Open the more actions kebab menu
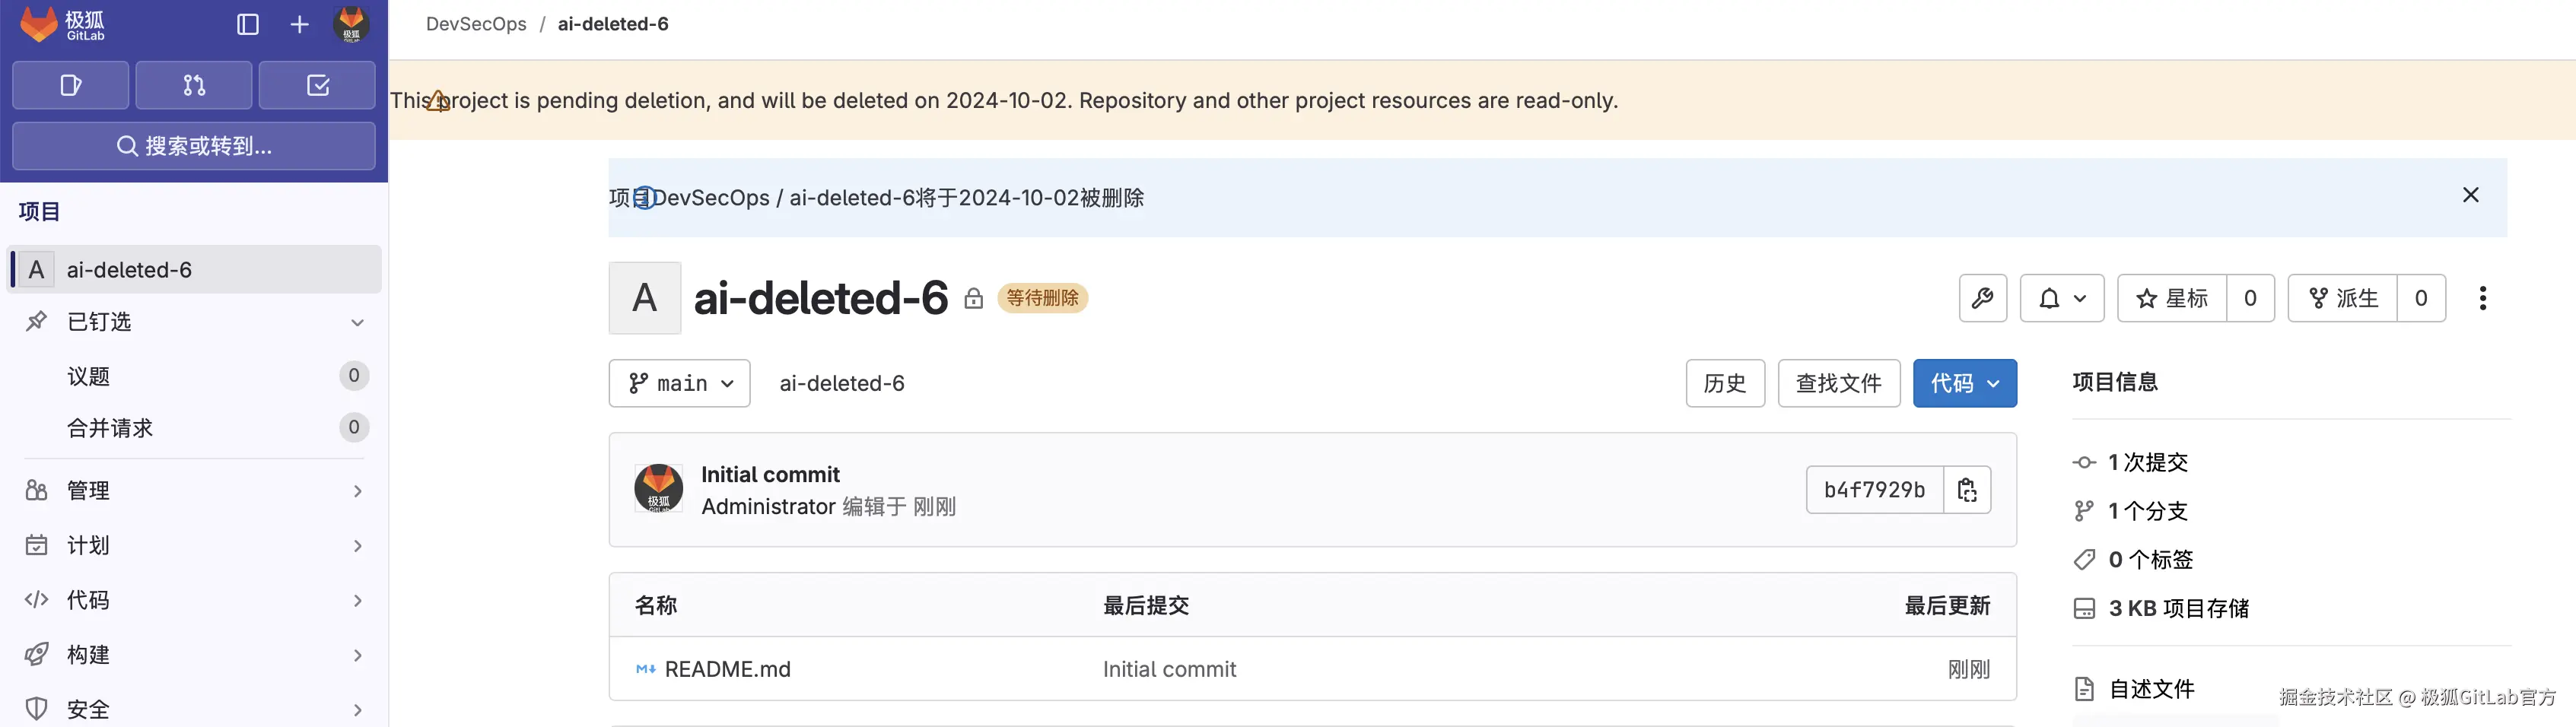Viewport: 2576px width, 727px height. [2483, 297]
